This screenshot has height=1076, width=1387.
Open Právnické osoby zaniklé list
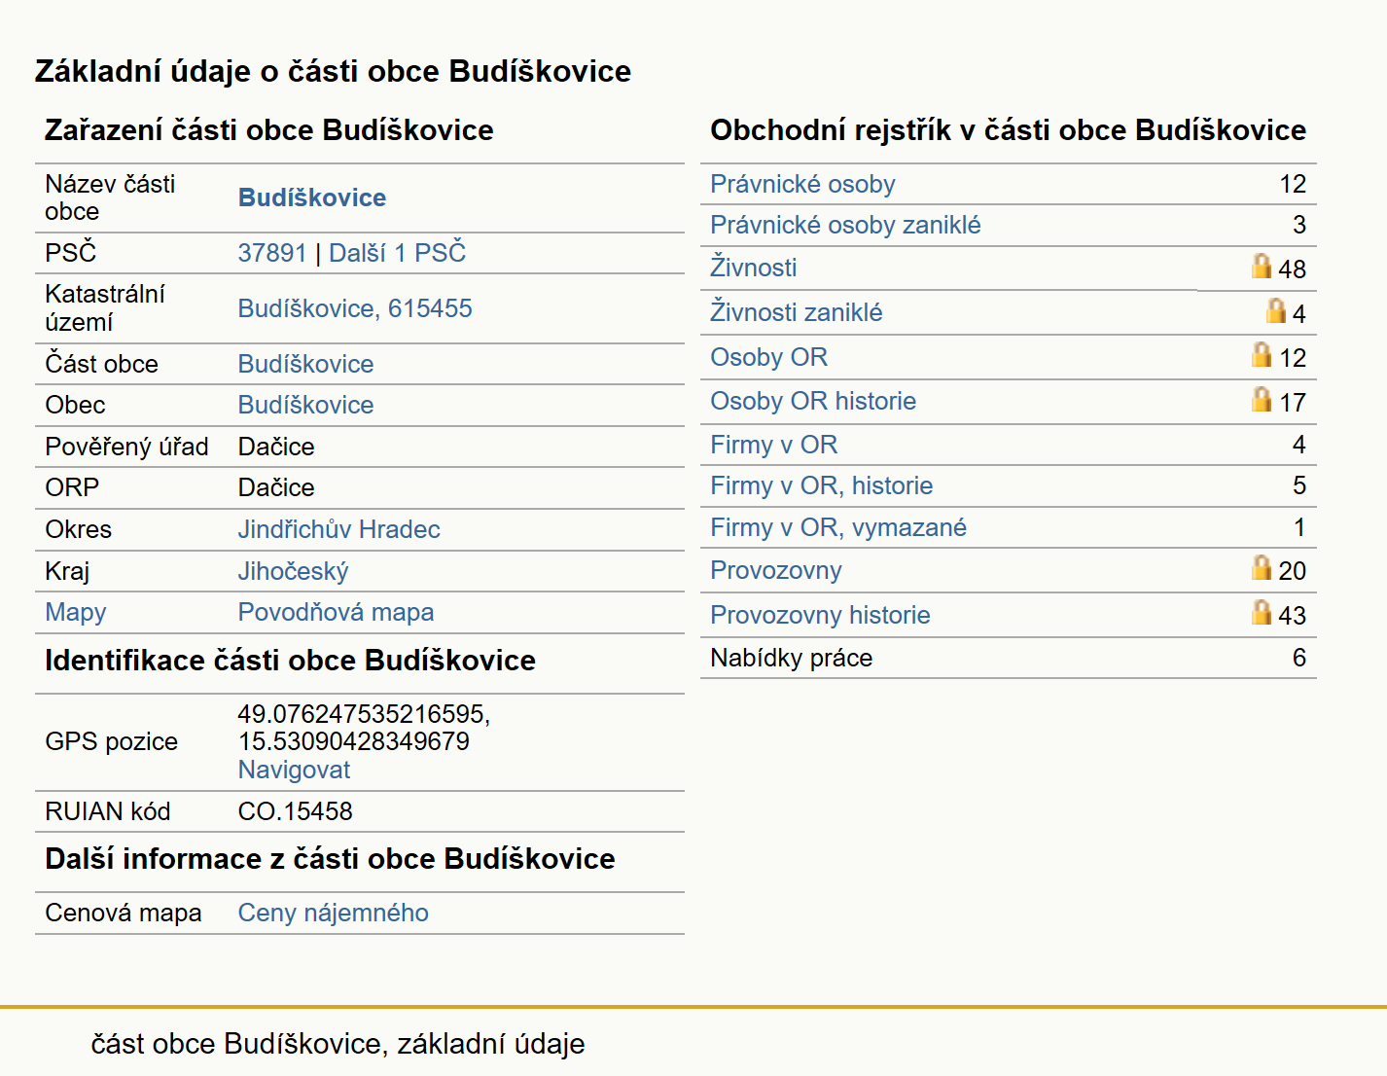(845, 225)
